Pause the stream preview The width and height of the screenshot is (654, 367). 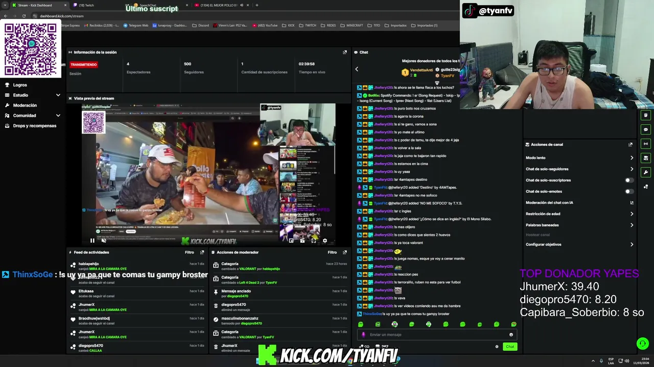tap(92, 241)
